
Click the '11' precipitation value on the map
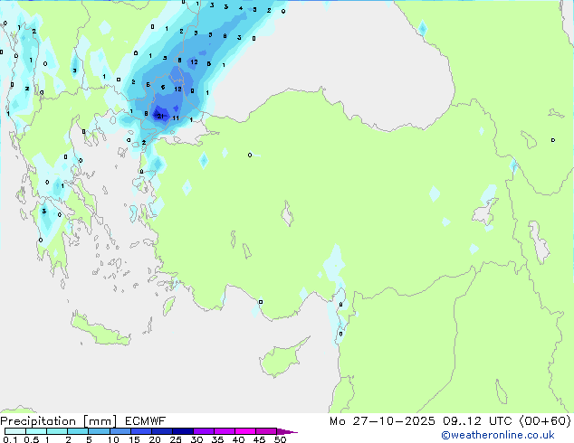[176, 118]
